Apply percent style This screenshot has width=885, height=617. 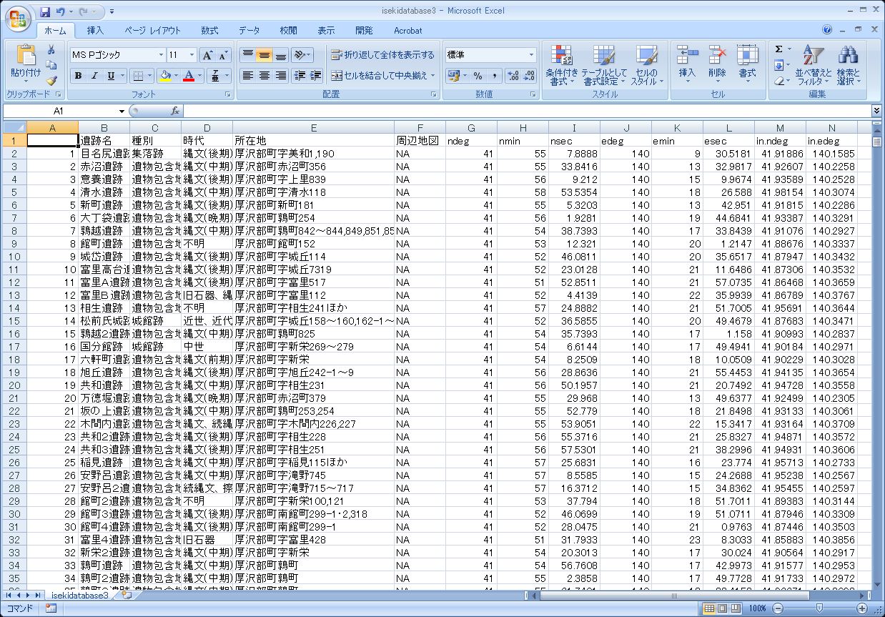click(478, 76)
